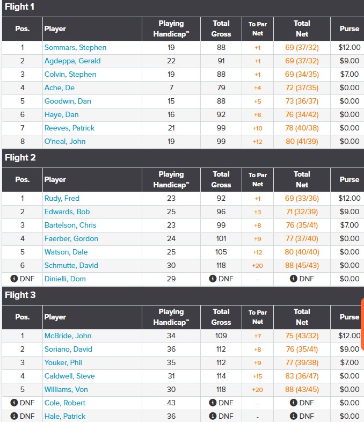Screen dimensions: 364x422
Task: Click info icon in Cole's Total Net cell
Action: tap(293, 403)
